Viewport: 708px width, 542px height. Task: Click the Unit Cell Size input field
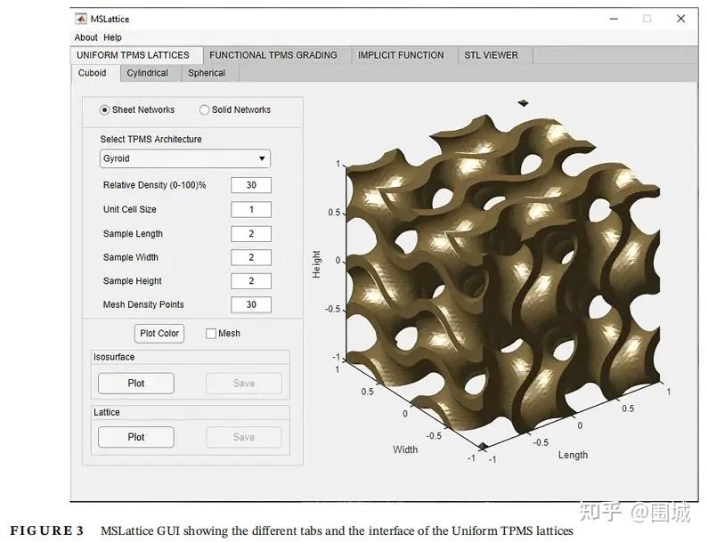click(251, 210)
